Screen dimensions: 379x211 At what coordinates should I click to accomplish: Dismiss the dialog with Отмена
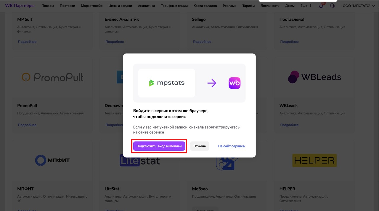(x=200, y=146)
